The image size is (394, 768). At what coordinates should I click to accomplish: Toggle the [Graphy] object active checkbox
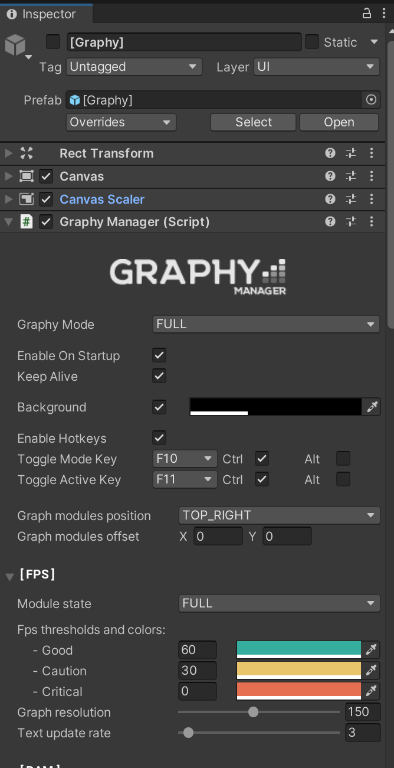(53, 42)
